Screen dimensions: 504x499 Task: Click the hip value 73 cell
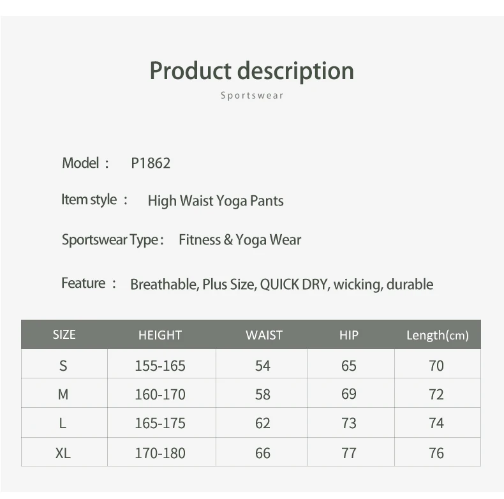pos(349,423)
